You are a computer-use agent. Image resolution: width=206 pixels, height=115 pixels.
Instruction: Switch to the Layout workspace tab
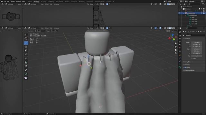pos(30,2)
